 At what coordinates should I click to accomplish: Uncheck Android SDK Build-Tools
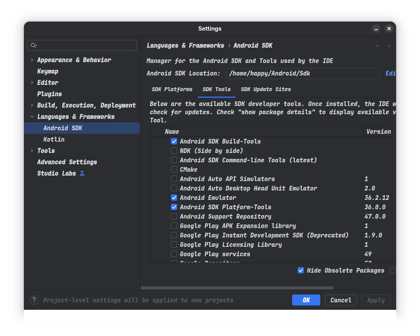pos(174,141)
